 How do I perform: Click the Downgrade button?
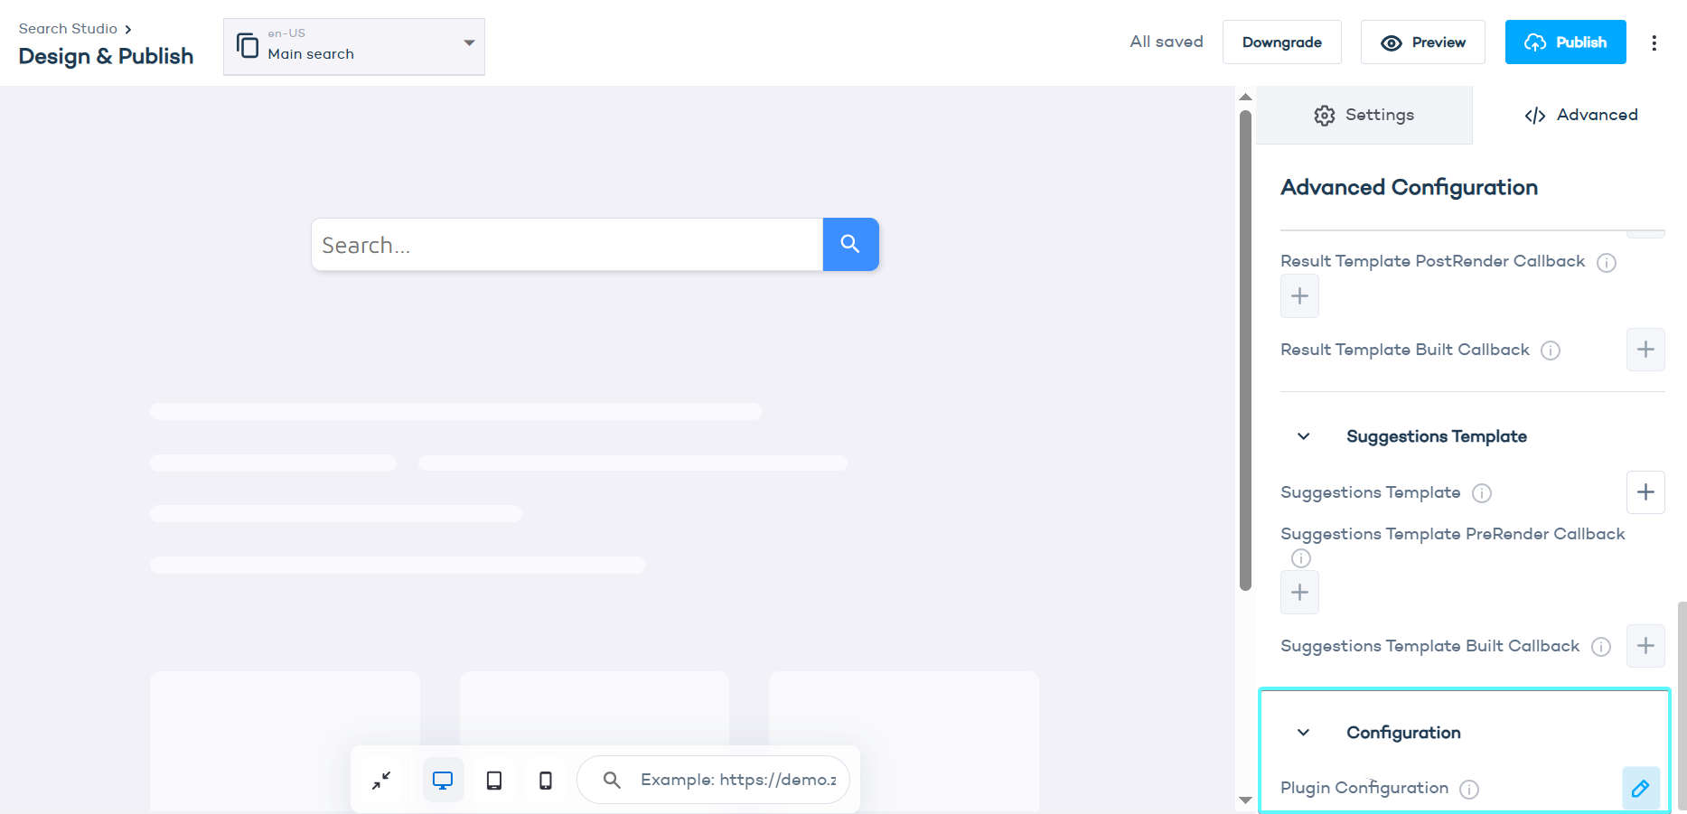tap(1281, 42)
